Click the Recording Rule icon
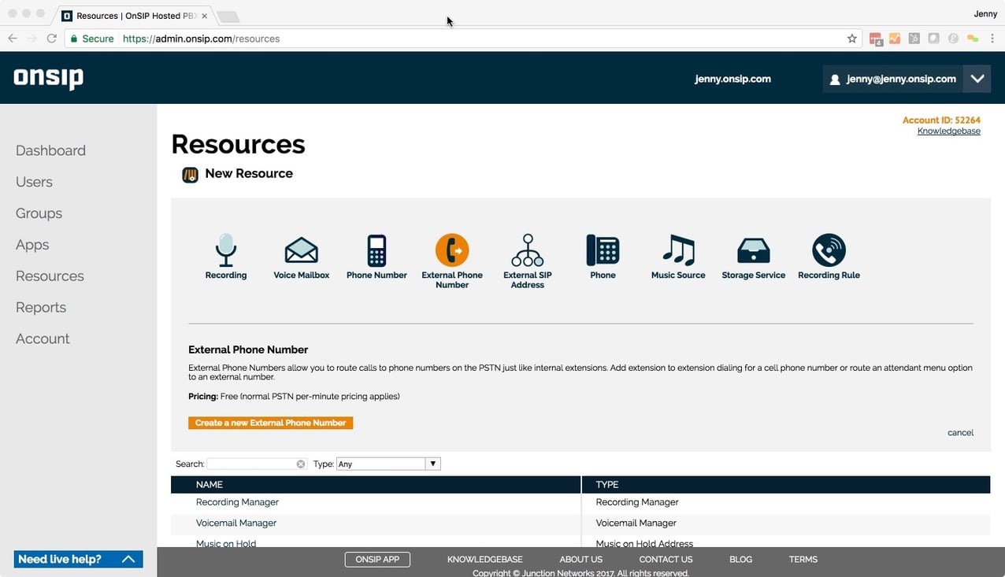 (x=829, y=250)
